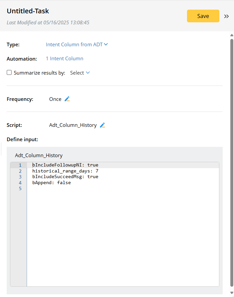Collapse panel with double chevron icon

tap(227, 16)
